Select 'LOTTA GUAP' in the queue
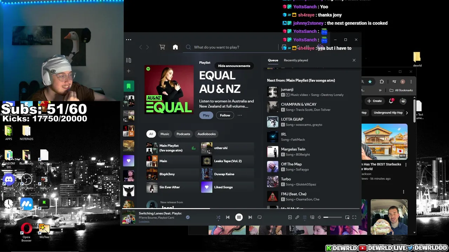The image size is (449, 252). (312, 122)
